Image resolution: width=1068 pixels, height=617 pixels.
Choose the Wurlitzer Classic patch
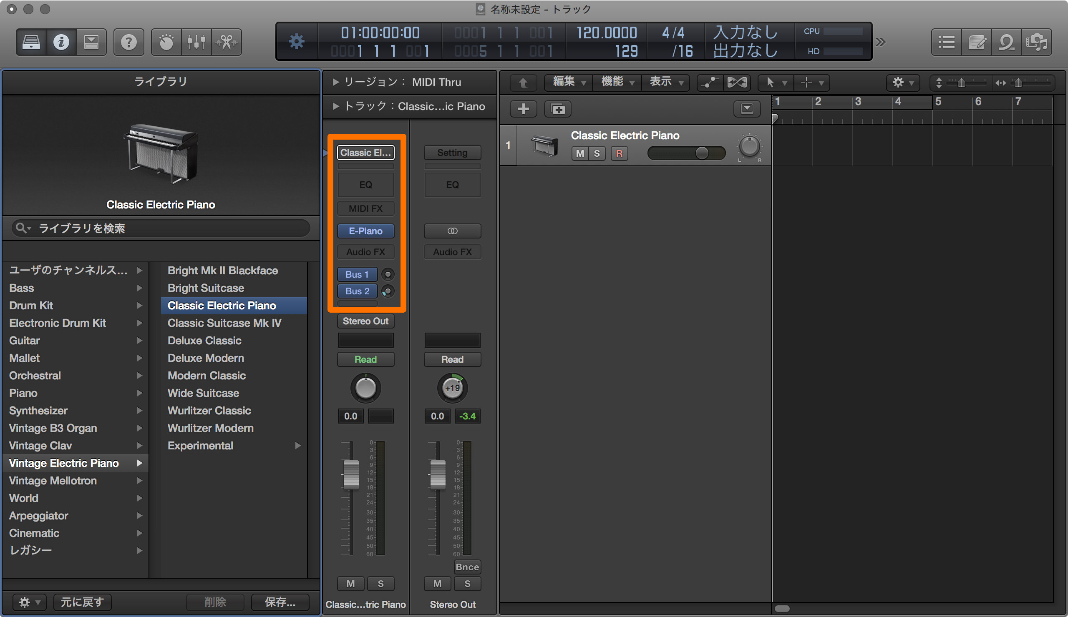[x=234, y=410]
